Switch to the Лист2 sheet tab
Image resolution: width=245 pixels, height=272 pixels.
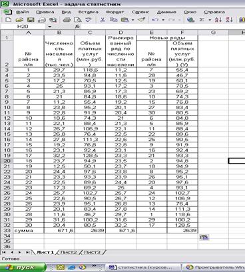coord(69,252)
